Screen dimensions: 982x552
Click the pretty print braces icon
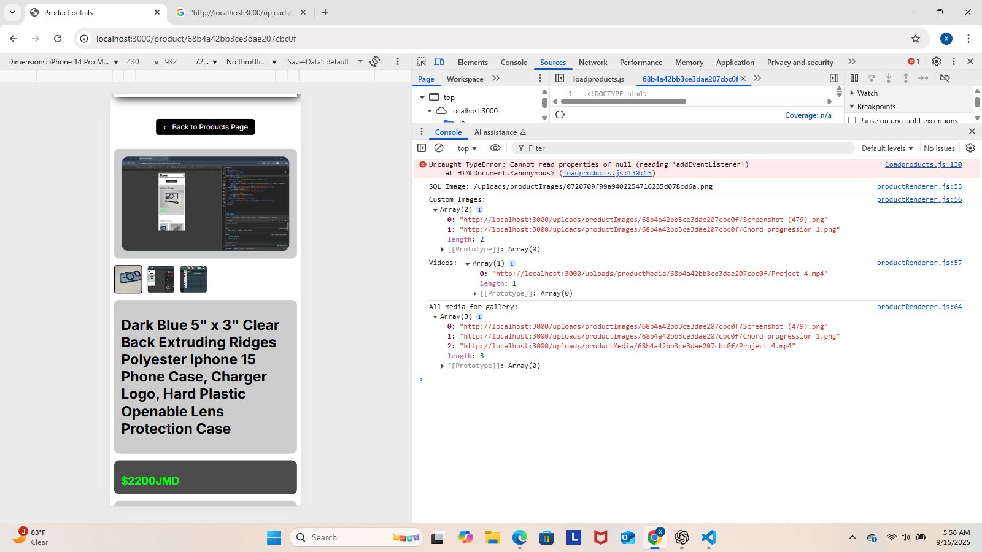pos(560,115)
